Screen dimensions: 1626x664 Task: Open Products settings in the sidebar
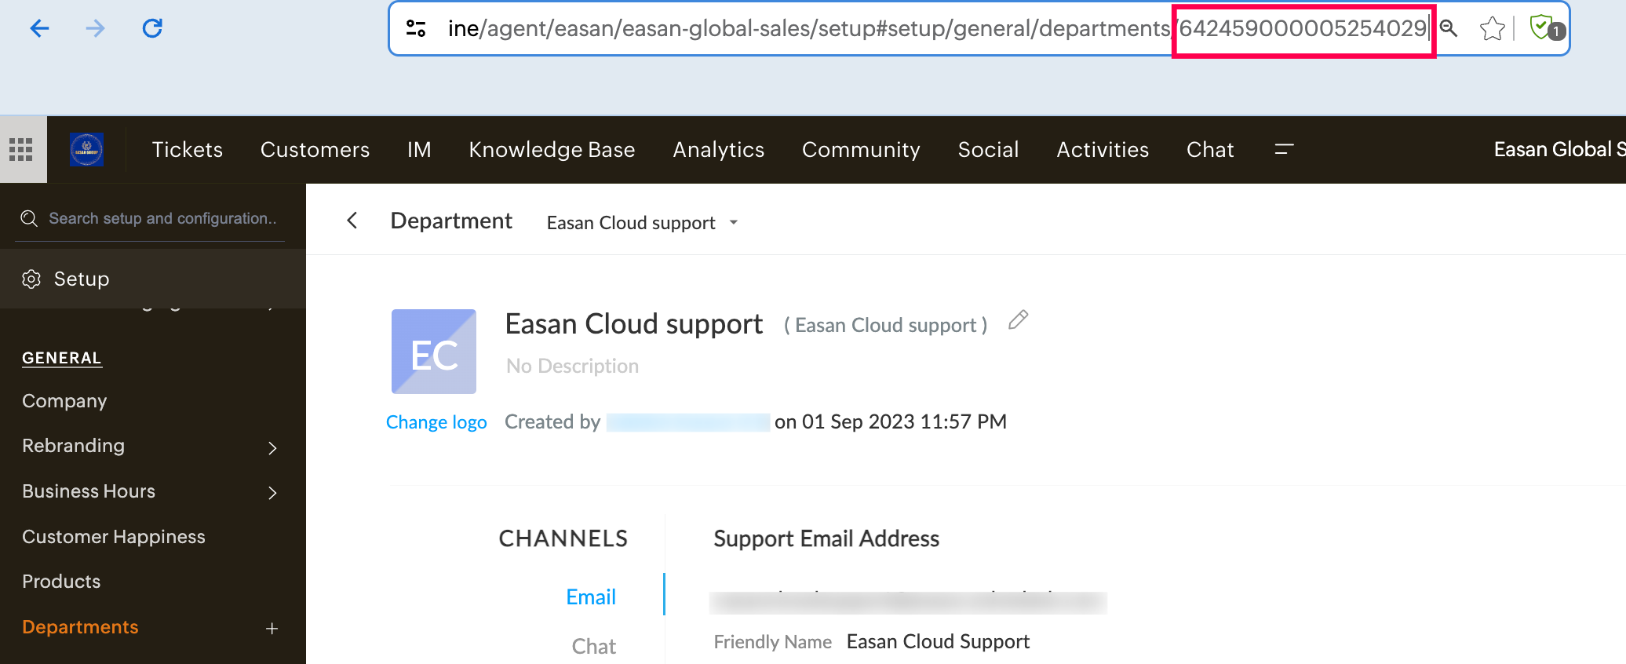click(x=61, y=582)
